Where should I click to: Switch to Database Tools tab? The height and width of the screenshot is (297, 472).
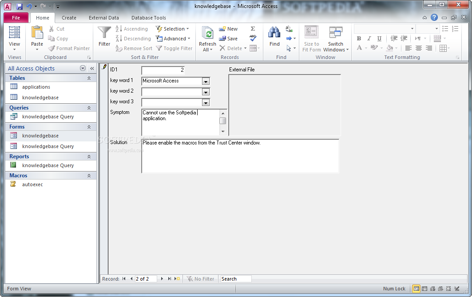(149, 18)
